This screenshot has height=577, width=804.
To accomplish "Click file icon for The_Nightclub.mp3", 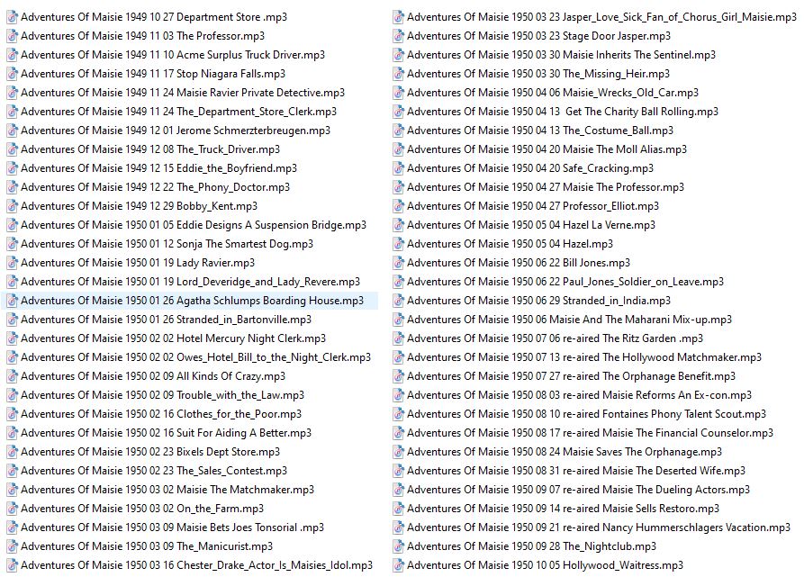I will coord(398,546).
